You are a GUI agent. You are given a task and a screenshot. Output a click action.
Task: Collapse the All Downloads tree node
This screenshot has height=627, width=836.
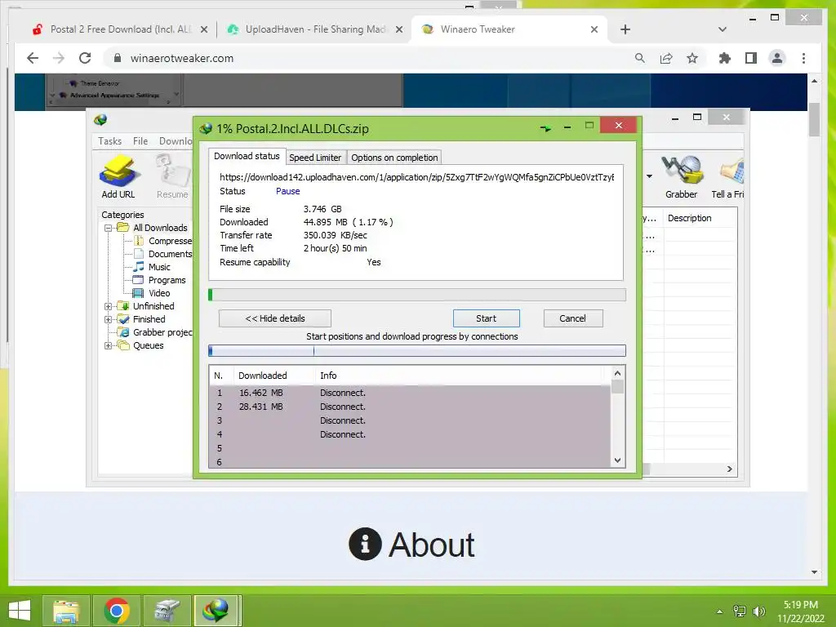pos(108,229)
